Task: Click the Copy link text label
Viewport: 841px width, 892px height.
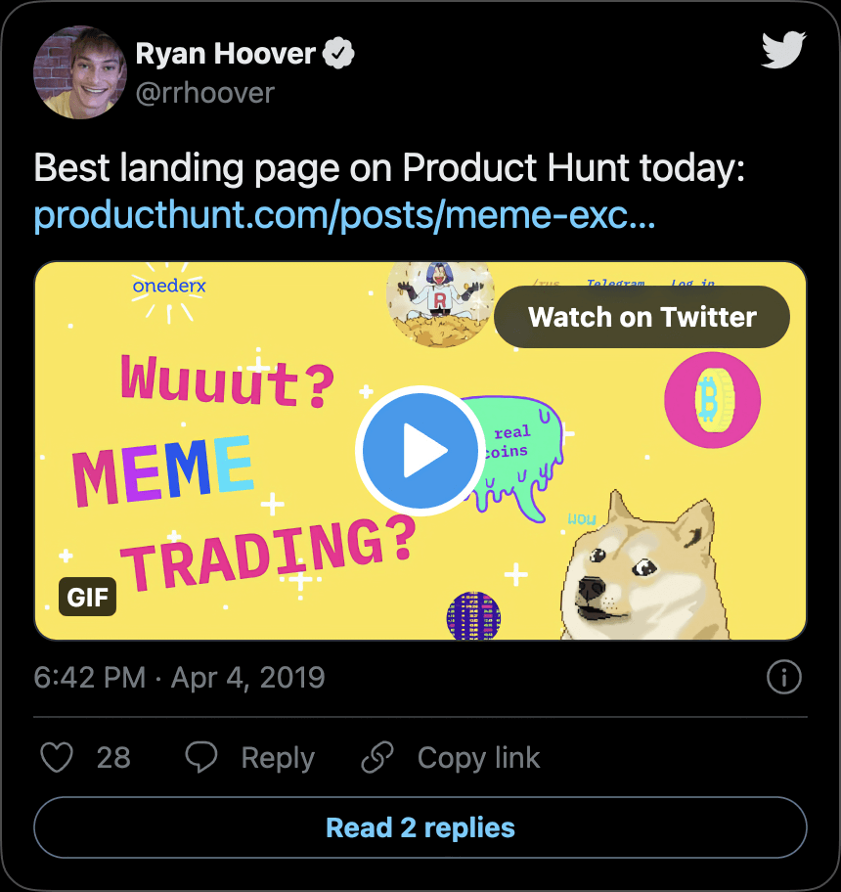Action: [x=478, y=758]
